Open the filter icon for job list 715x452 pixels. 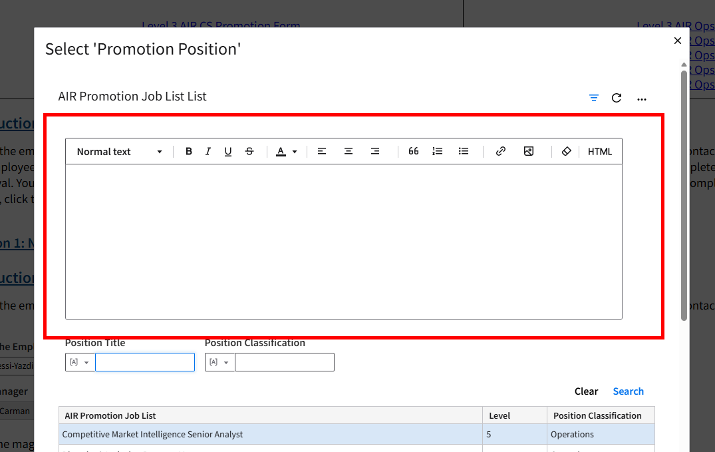click(594, 98)
